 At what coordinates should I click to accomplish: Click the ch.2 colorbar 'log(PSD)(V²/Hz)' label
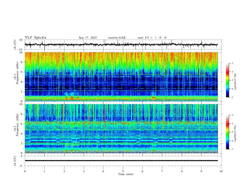pyautogui.click(x=235, y=133)
